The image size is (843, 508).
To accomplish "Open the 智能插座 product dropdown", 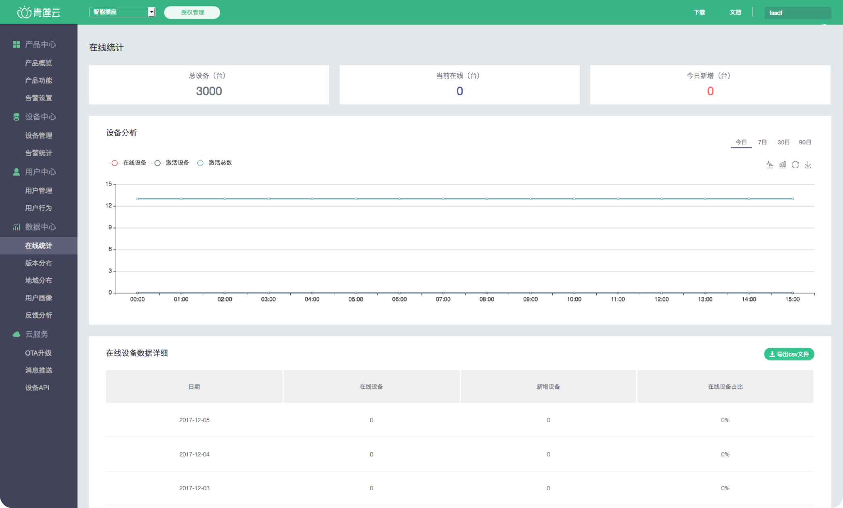I will [122, 12].
